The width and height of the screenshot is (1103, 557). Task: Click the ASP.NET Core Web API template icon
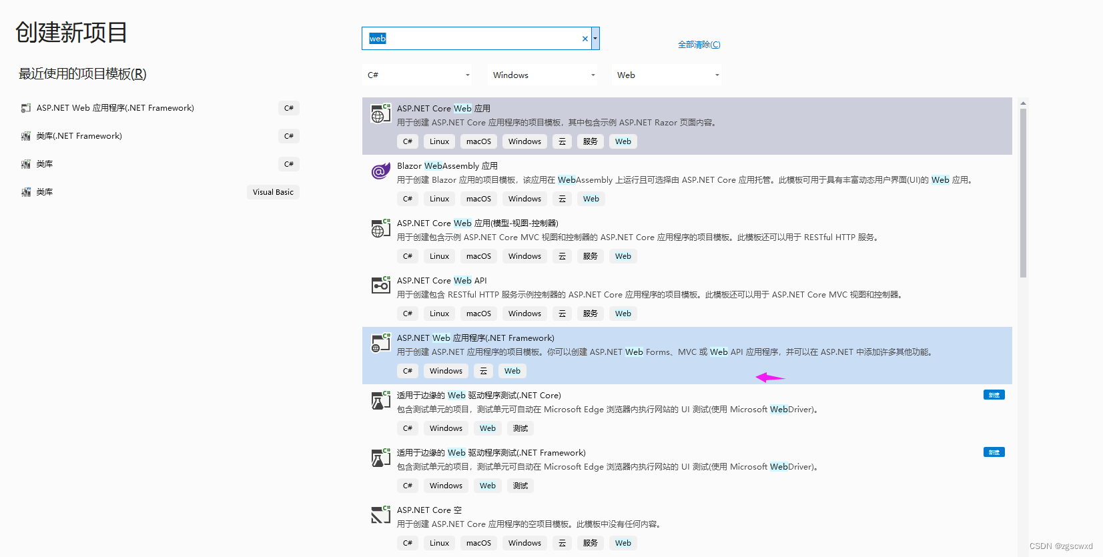point(380,285)
